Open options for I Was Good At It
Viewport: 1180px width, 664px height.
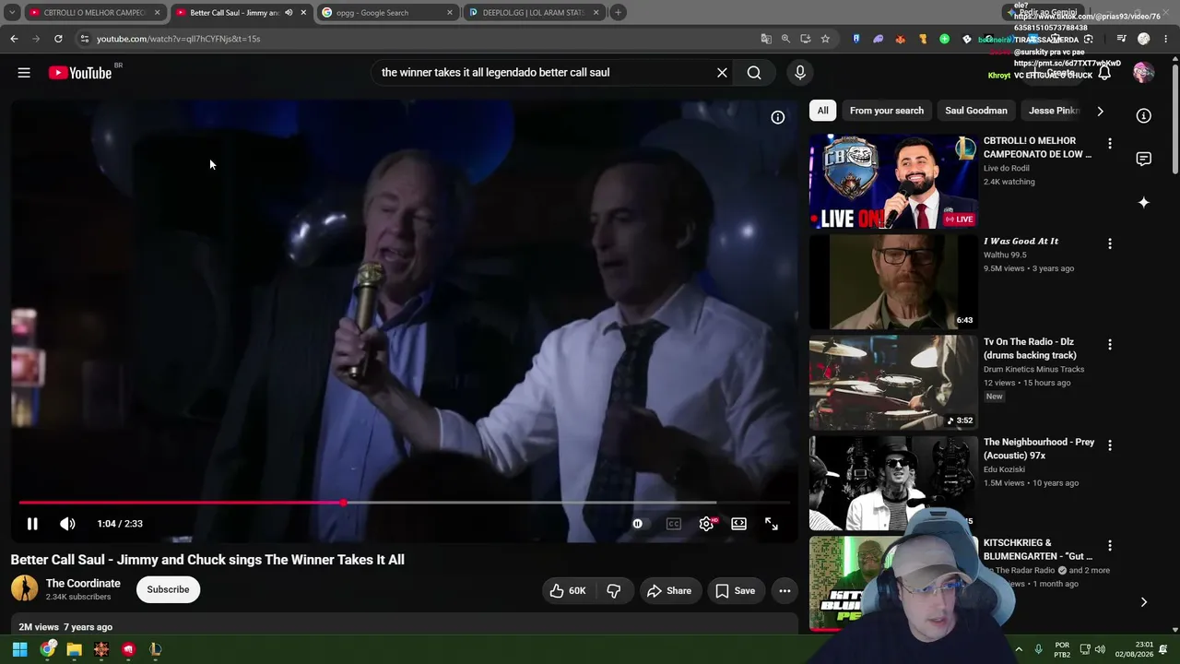pyautogui.click(x=1110, y=244)
